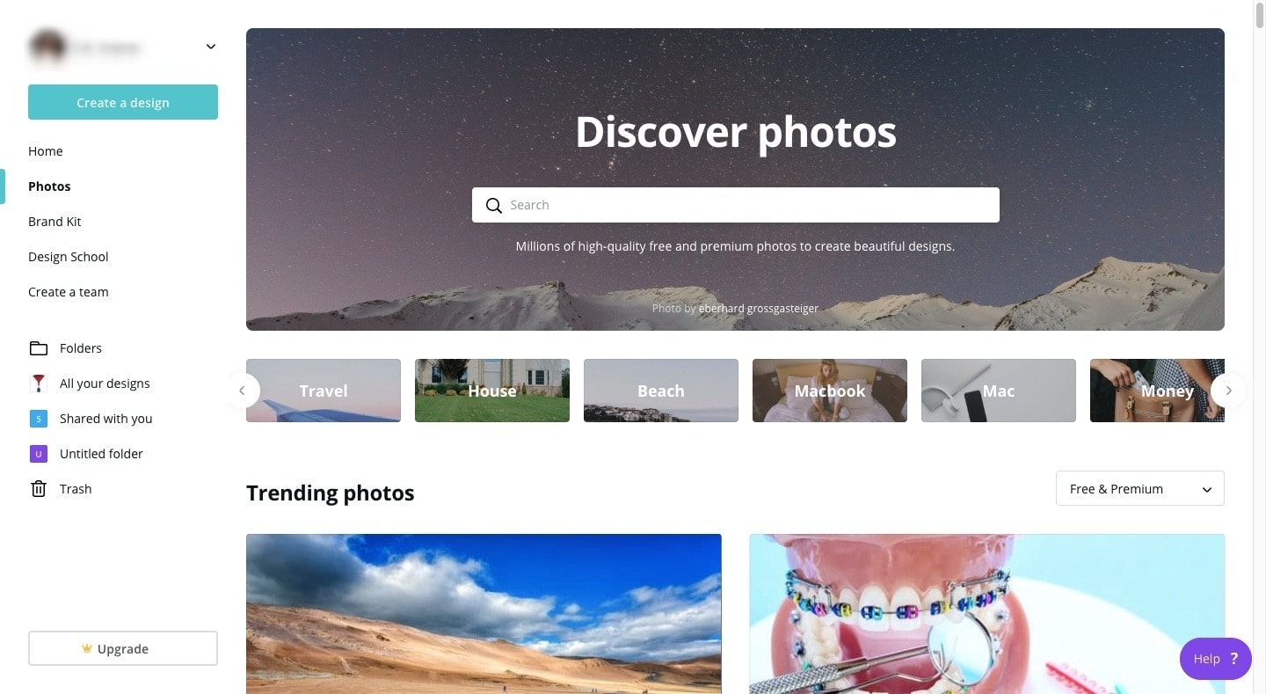Show previous photo categories with left arrow
Image resolution: width=1266 pixels, height=694 pixels.
click(242, 391)
